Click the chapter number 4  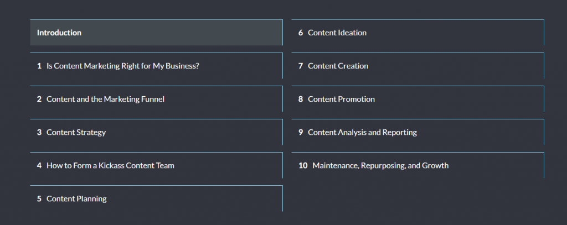tap(39, 165)
